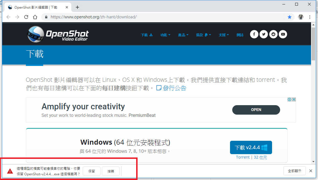Screen dimensions: 318x180
Task: Visit OpenShot's YouTube channel
Action: click(x=283, y=34)
